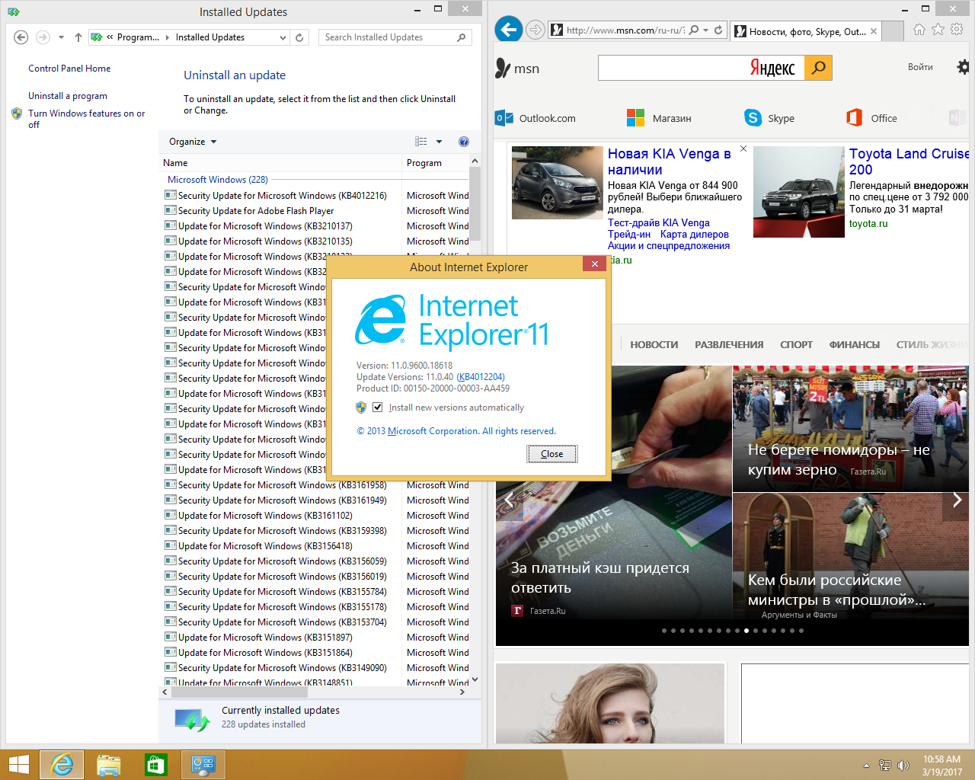Viewport: 975px width, 780px height.
Task: Select Update for Microsoft Windows (KB3210137)
Action: pyautogui.click(x=265, y=226)
